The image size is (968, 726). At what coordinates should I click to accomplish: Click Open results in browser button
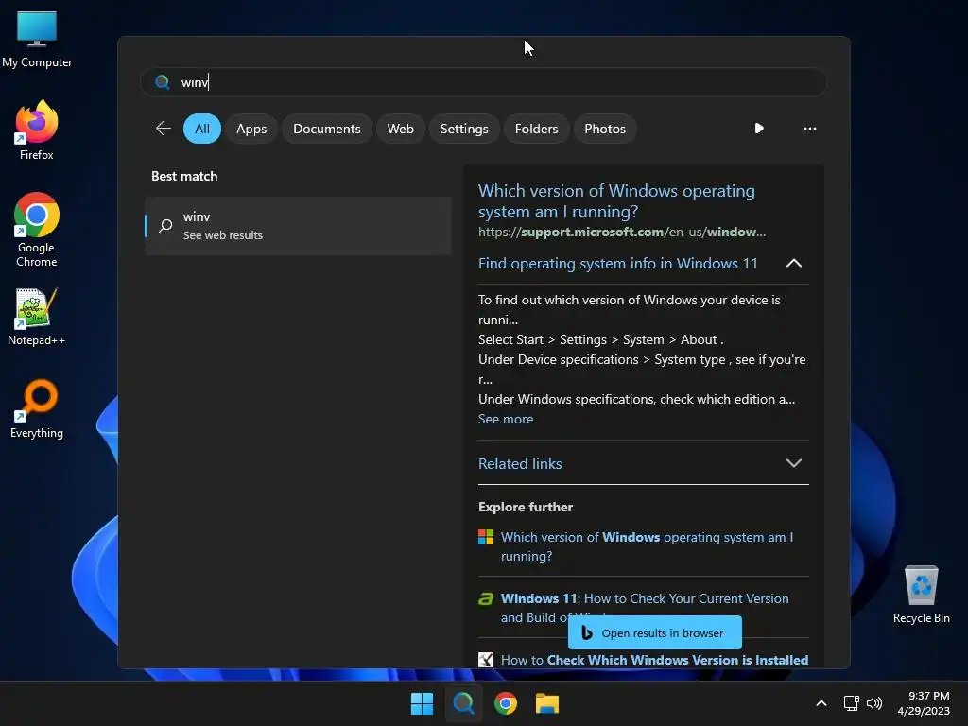point(655,632)
